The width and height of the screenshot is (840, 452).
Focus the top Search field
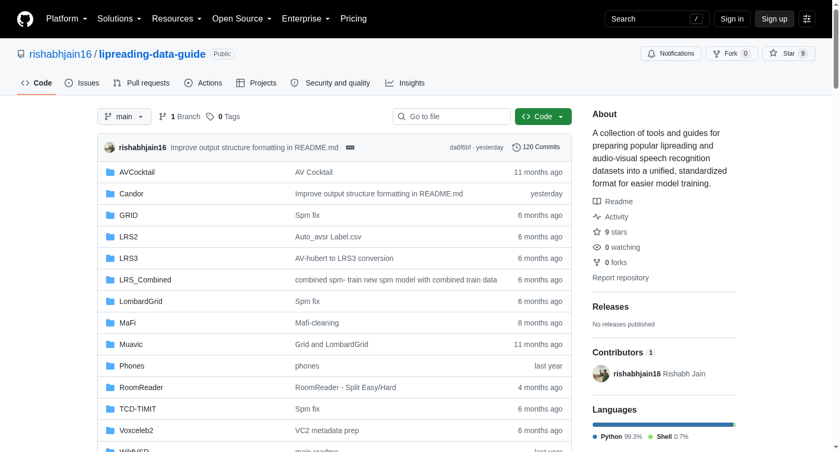point(657,19)
